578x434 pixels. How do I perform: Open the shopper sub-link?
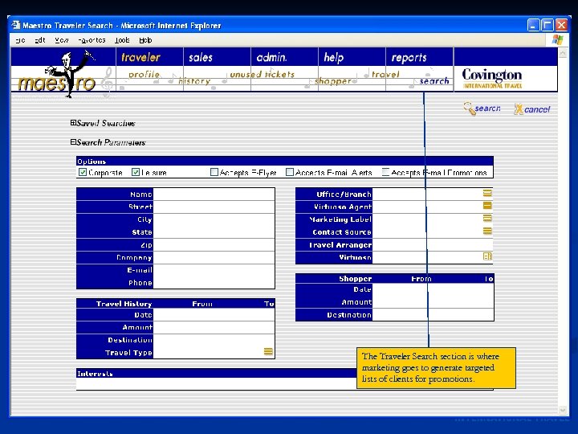tap(333, 81)
